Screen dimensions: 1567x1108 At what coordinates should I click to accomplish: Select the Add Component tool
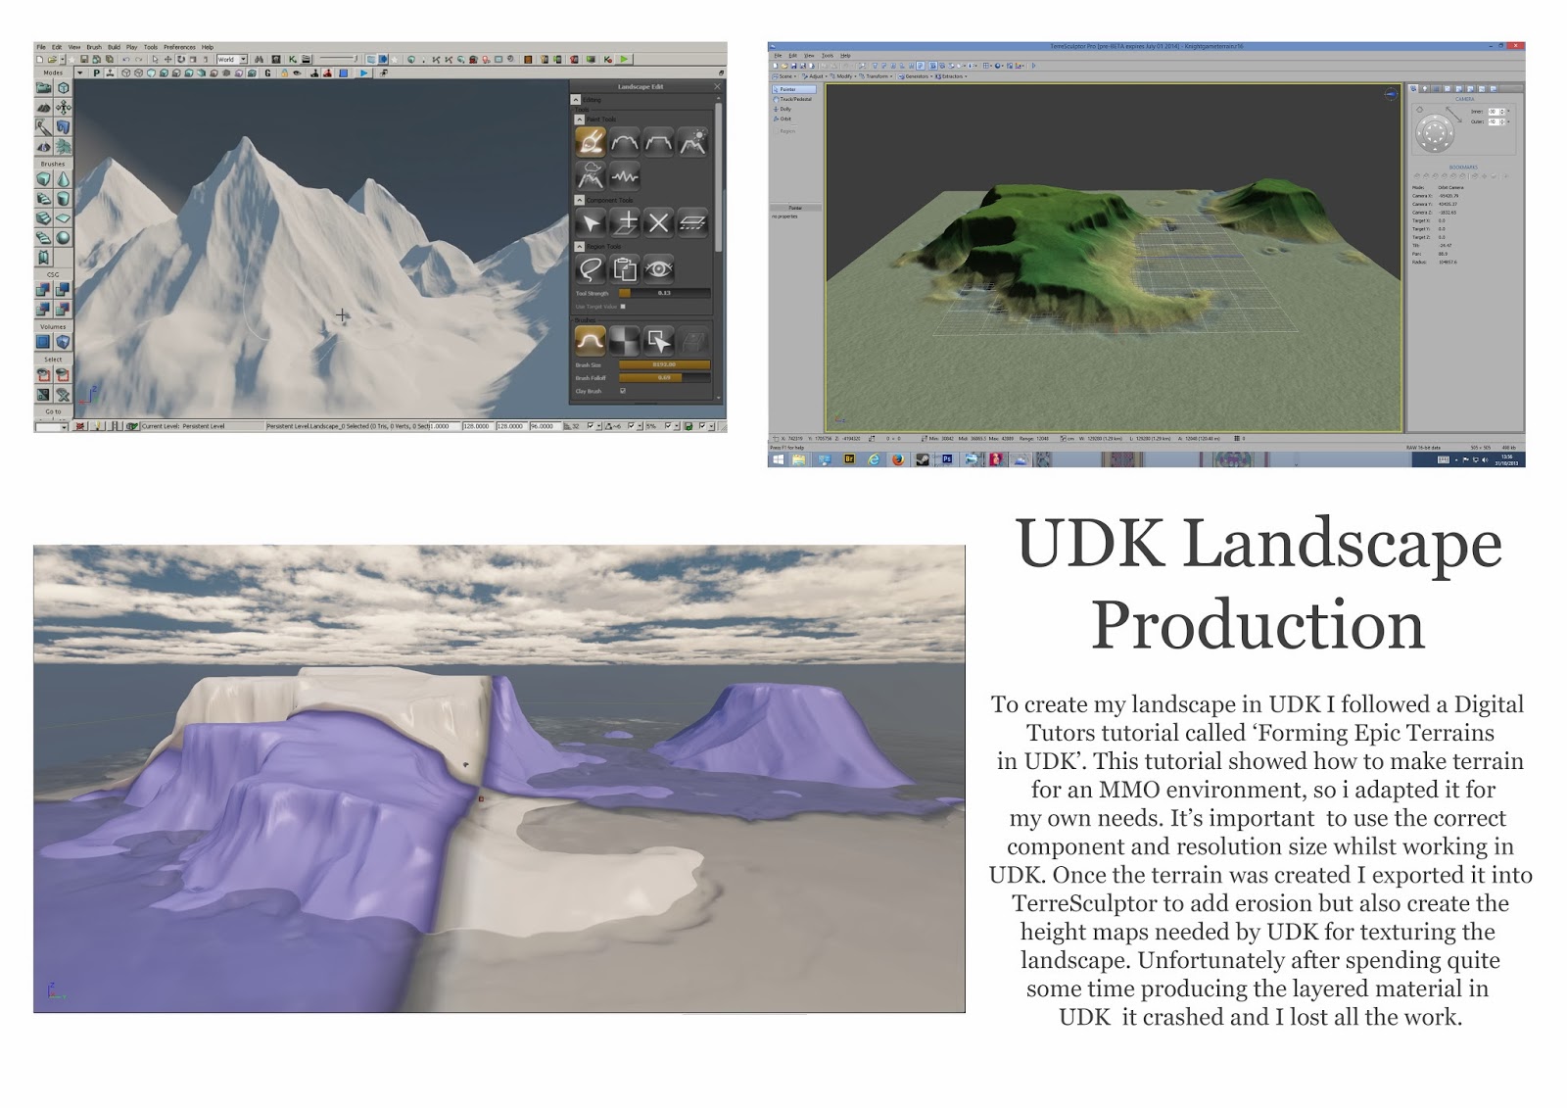pos(624,222)
